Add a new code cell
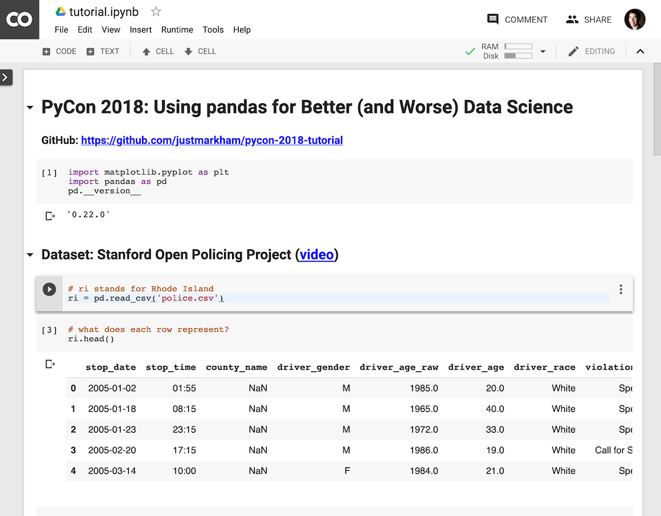Screen dimensions: 661x516 tap(59, 51)
